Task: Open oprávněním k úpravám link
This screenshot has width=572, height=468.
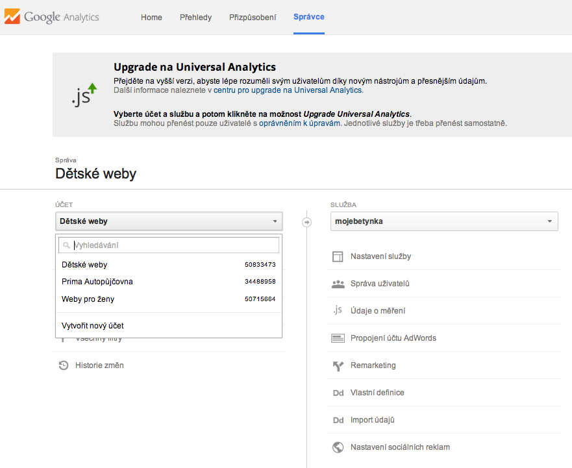Action: pyautogui.click(x=299, y=123)
